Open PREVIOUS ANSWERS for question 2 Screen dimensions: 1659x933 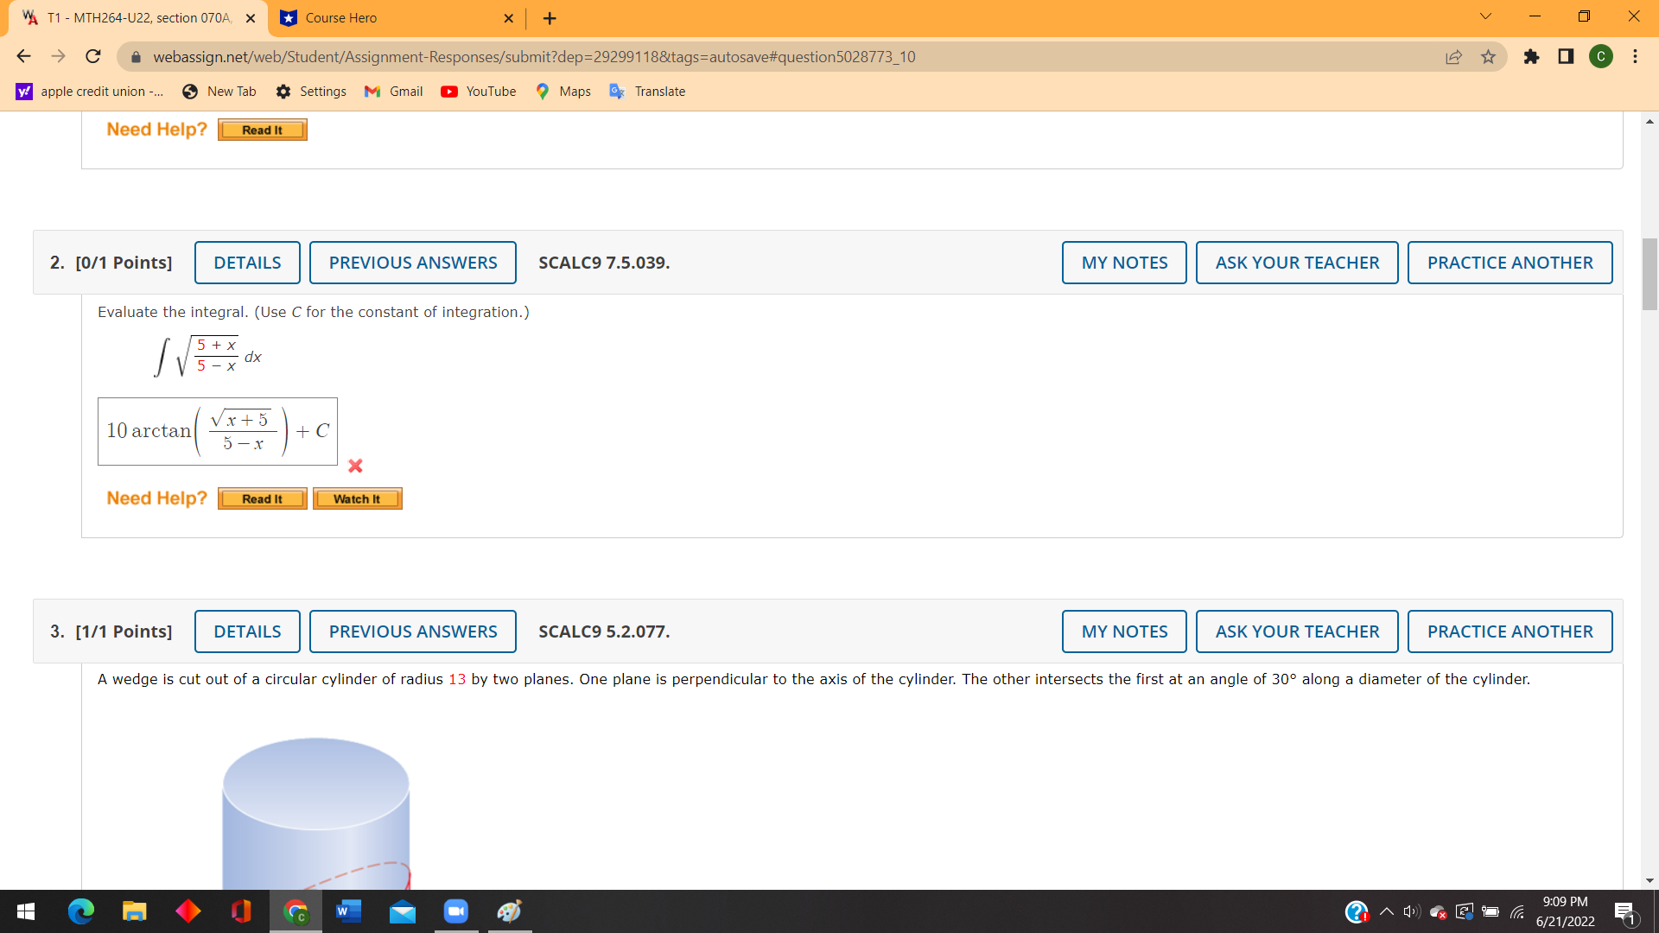pos(412,262)
